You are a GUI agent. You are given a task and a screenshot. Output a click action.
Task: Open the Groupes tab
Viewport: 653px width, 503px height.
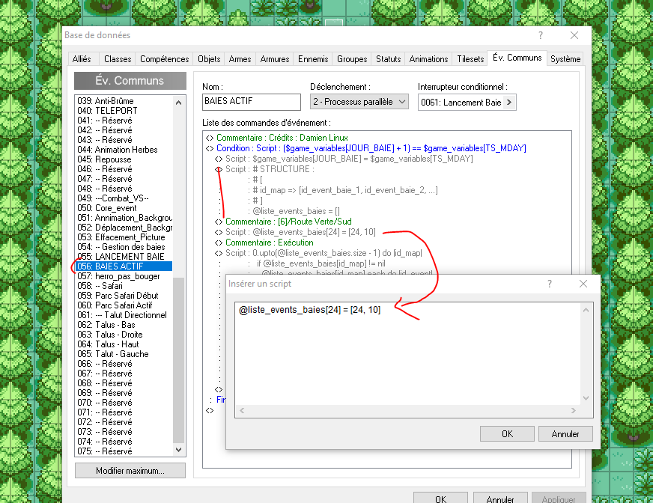[x=352, y=59]
